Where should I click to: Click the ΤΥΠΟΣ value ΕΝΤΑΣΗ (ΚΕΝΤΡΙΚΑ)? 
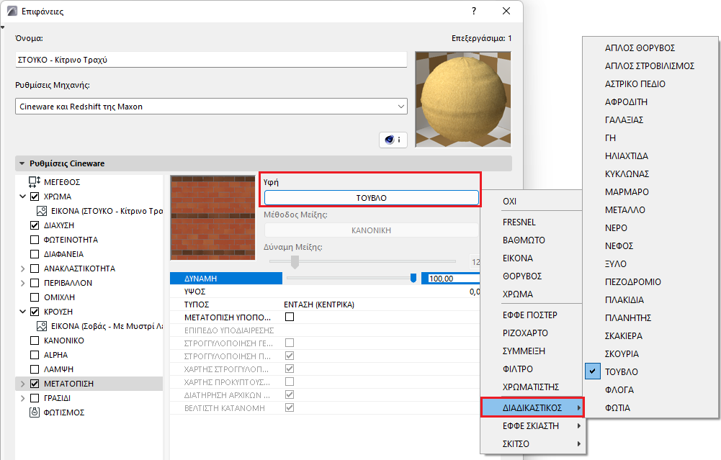click(x=319, y=305)
